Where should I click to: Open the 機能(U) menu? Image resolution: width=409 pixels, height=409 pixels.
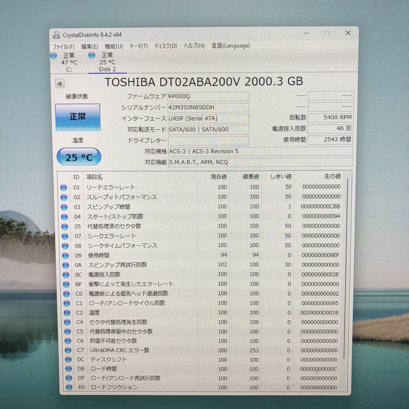pyautogui.click(x=114, y=46)
